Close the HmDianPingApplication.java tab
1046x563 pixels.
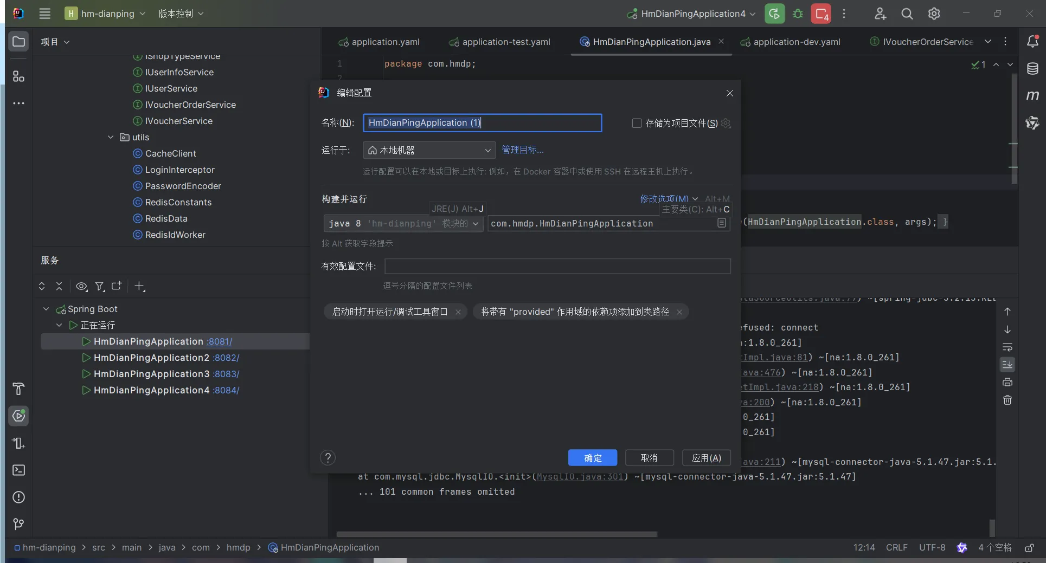(721, 42)
